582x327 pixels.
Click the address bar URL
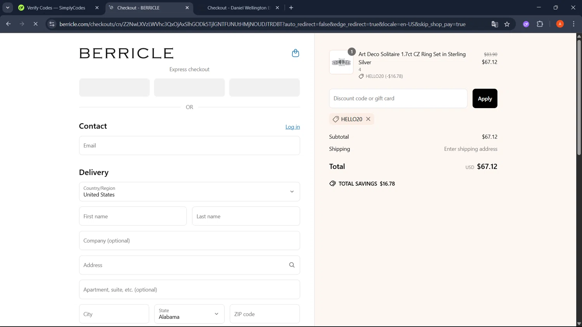tap(262, 24)
